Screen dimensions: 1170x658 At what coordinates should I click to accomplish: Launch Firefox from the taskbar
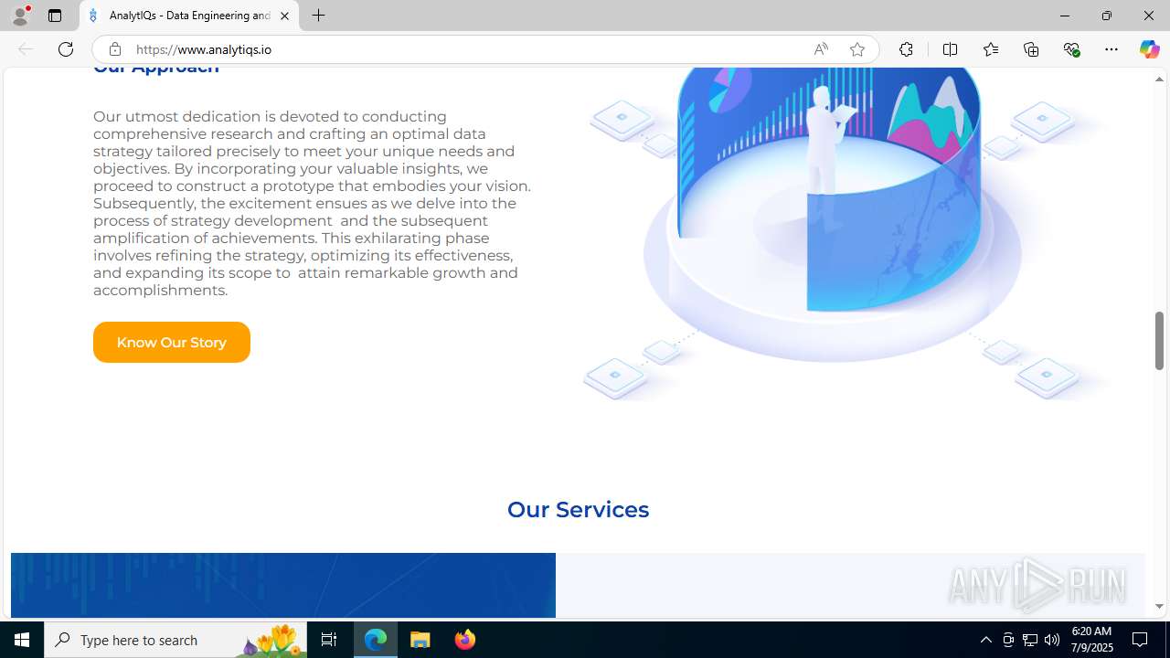click(x=464, y=640)
